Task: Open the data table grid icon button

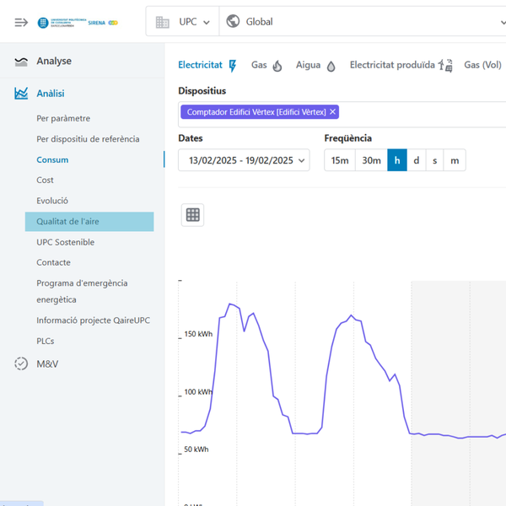Action: 193,215
